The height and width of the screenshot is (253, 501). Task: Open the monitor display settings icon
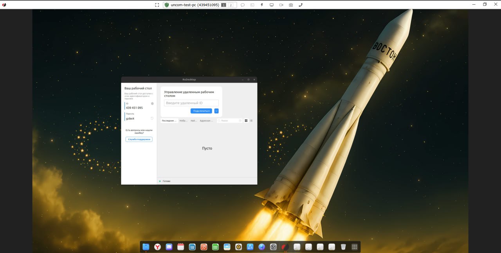[271, 5]
